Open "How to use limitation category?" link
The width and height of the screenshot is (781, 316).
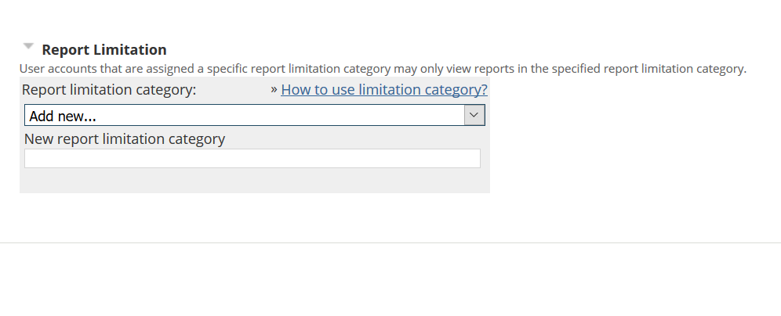383,90
